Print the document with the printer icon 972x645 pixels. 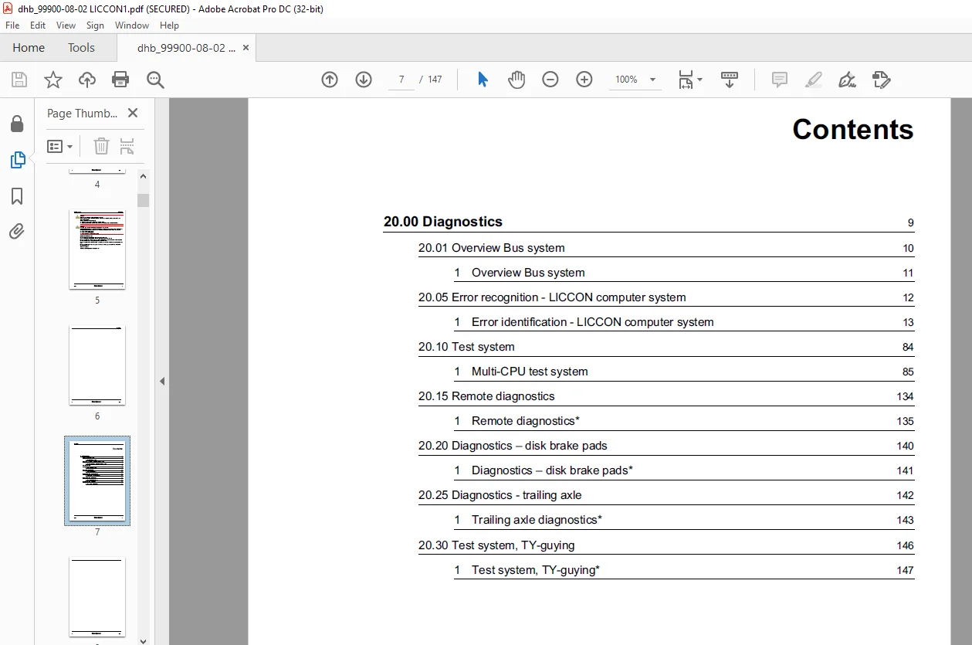[x=120, y=80]
